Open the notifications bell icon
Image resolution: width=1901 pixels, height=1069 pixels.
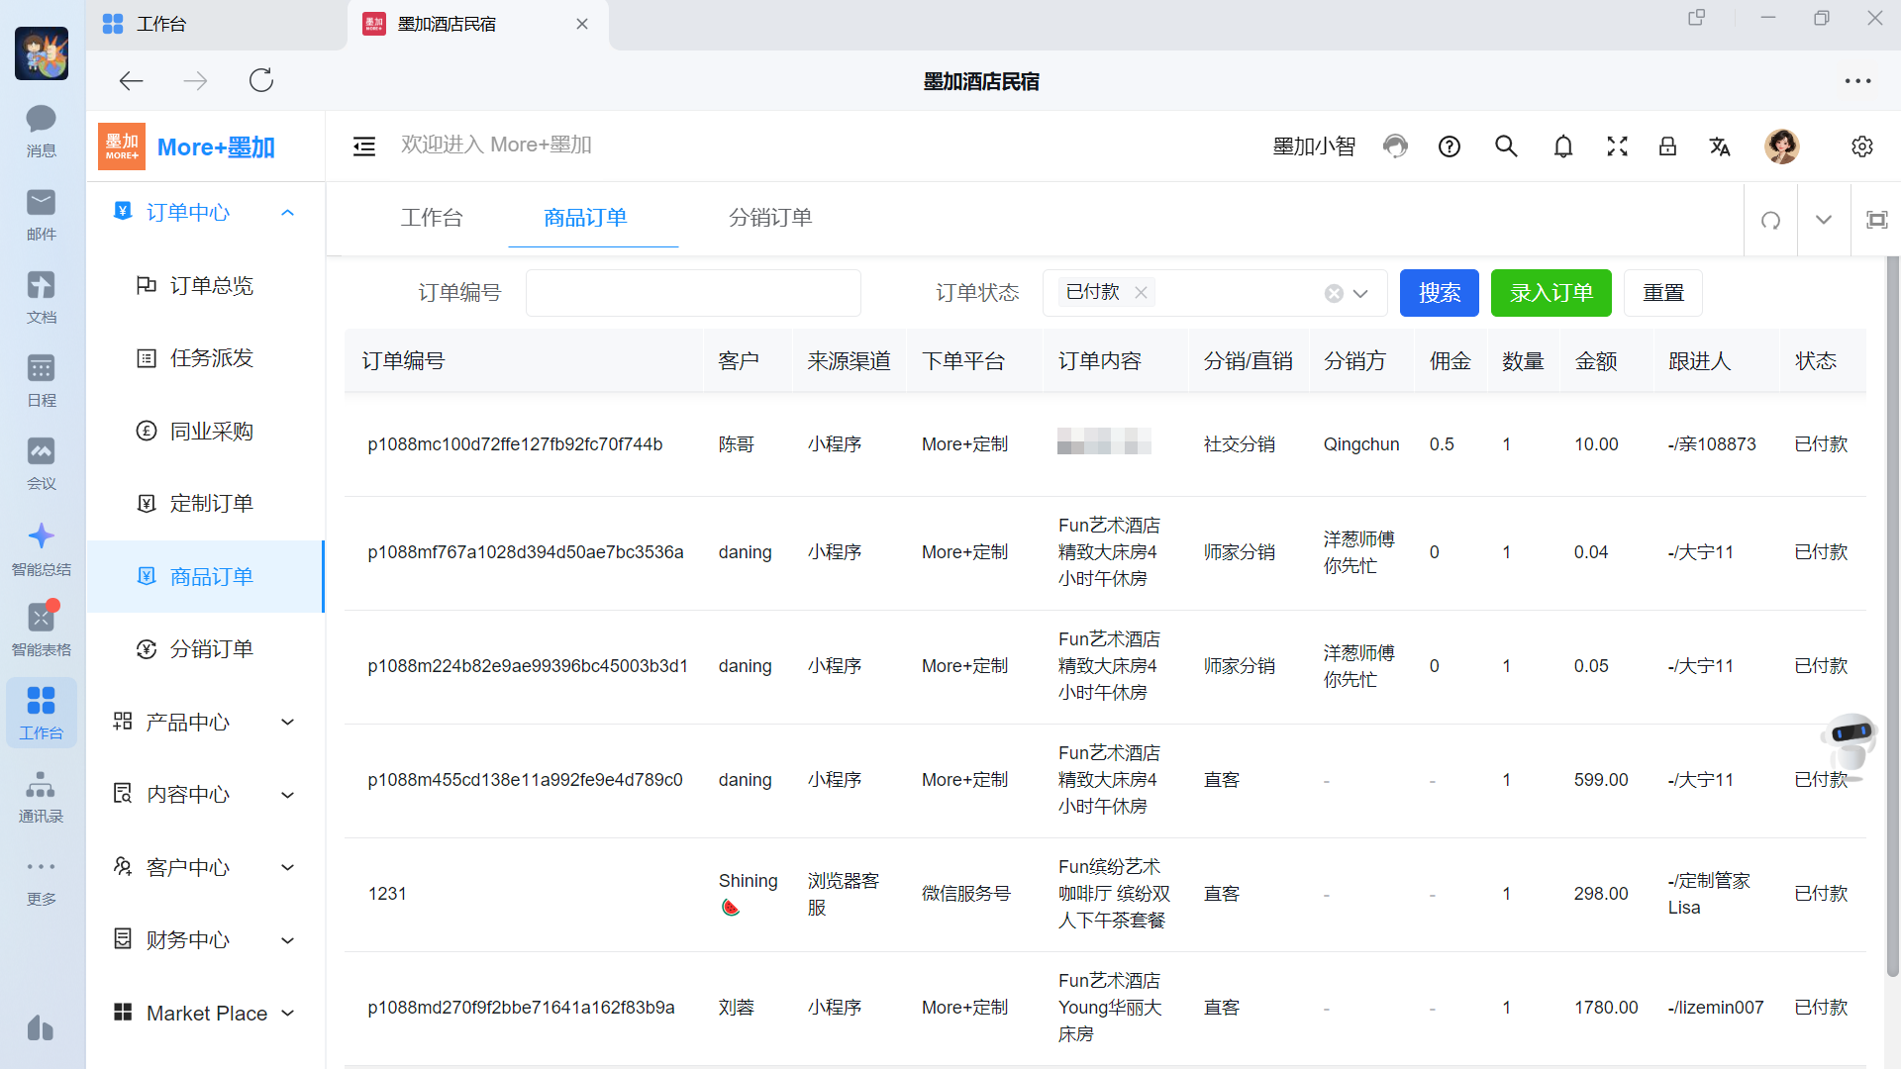pos(1562,146)
